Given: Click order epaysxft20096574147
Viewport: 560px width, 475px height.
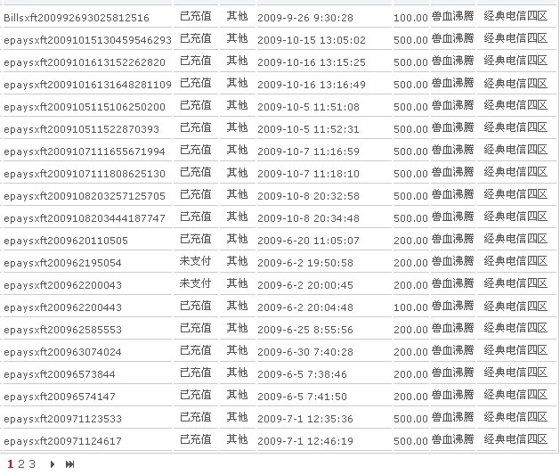Looking at the screenshot, I should [x=60, y=397].
